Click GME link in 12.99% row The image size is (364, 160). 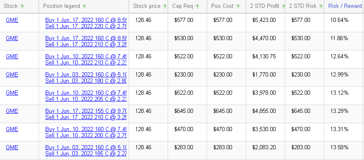12,75
